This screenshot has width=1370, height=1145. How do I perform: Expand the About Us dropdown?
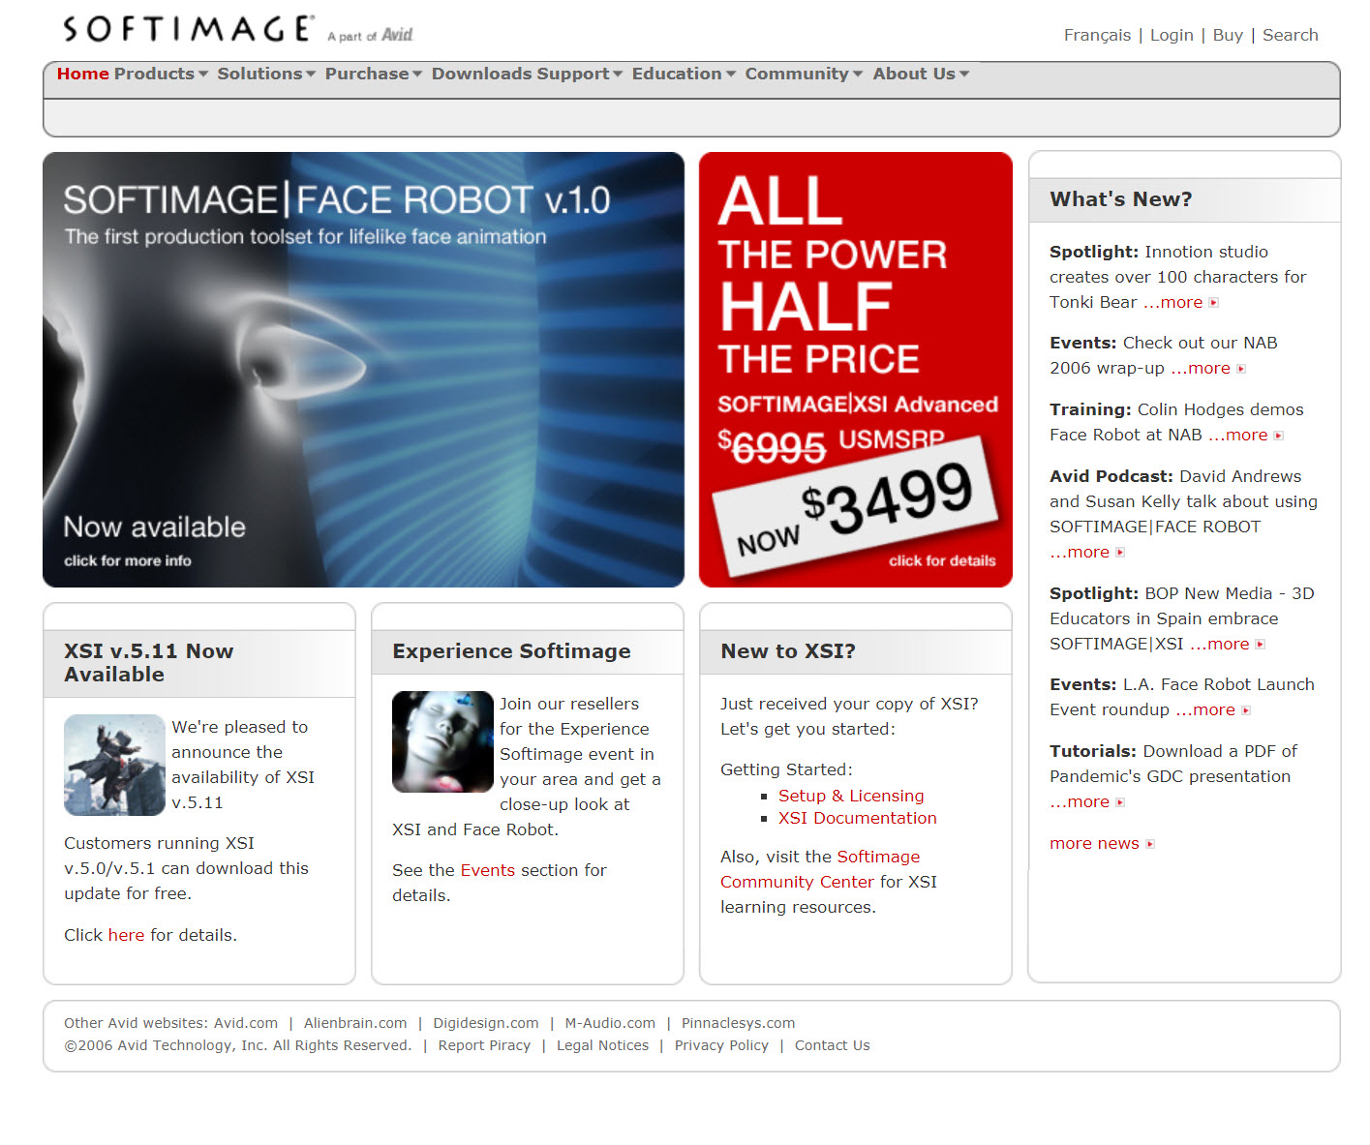tap(920, 74)
